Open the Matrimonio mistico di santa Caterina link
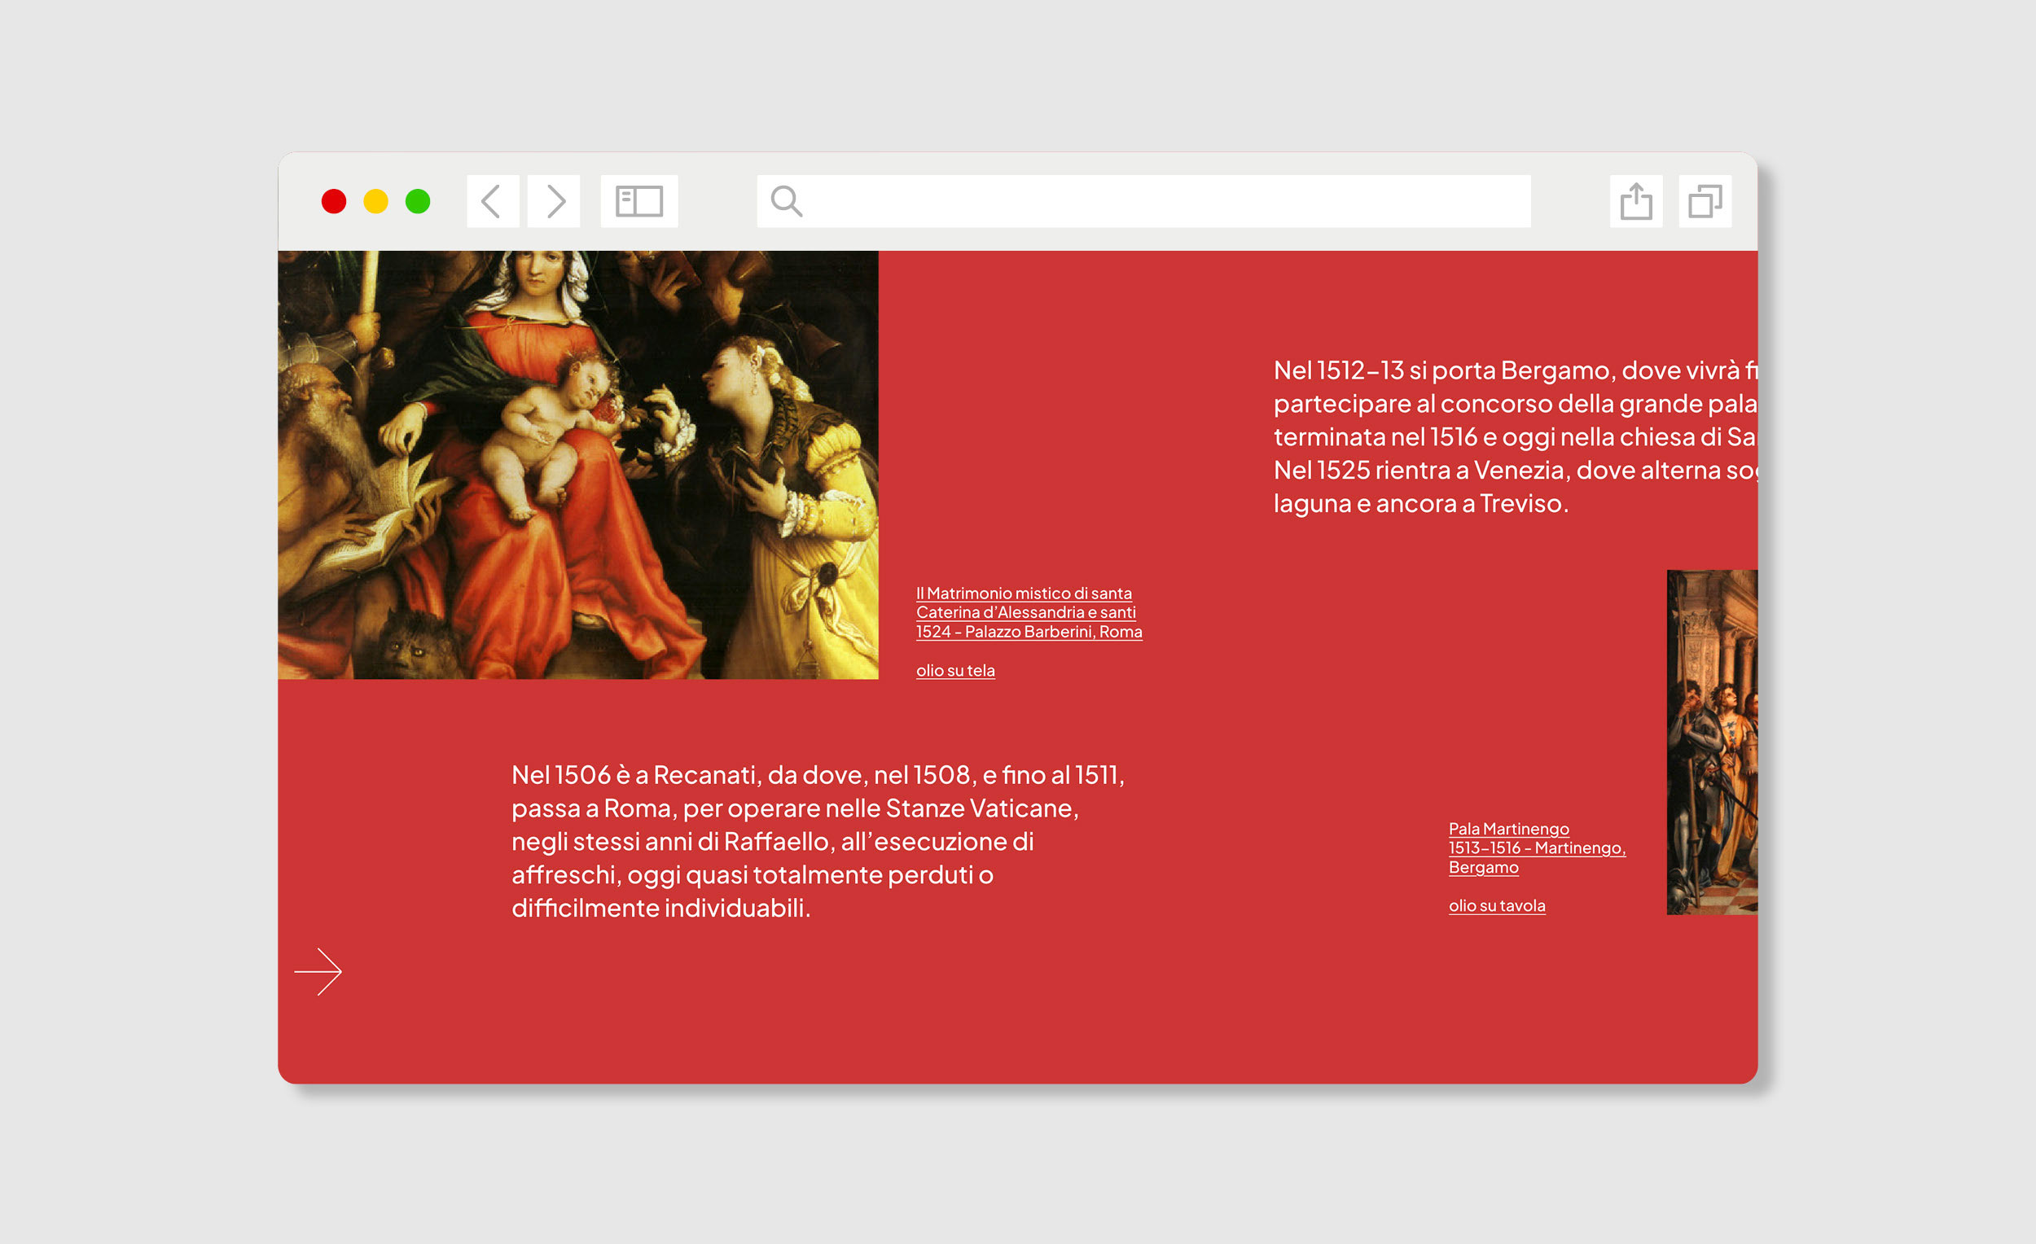 1029,612
